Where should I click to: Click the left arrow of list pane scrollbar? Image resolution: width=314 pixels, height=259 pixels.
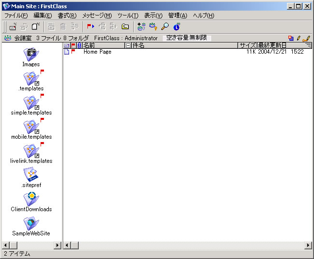67,245
